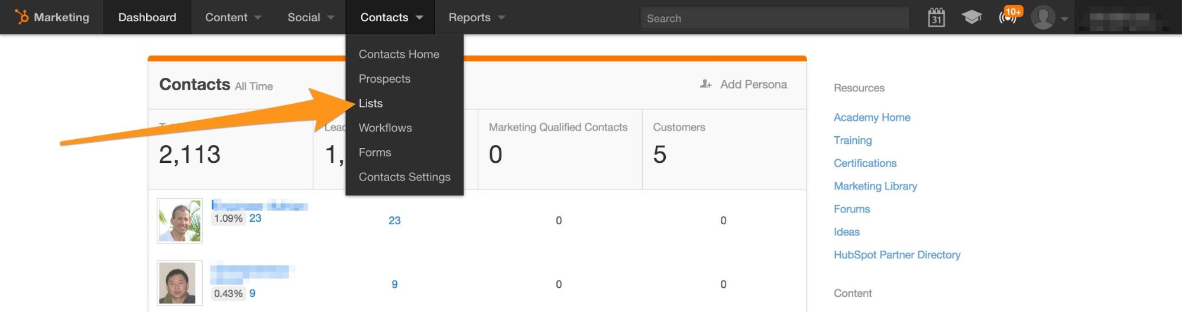This screenshot has height=312, width=1182.
Task: Expand the Content menu dropdown
Action: (232, 18)
